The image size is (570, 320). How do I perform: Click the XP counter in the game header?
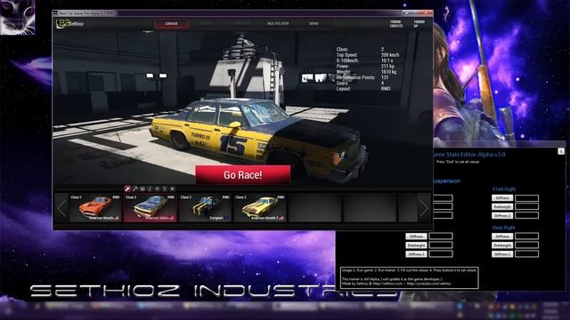[419, 24]
